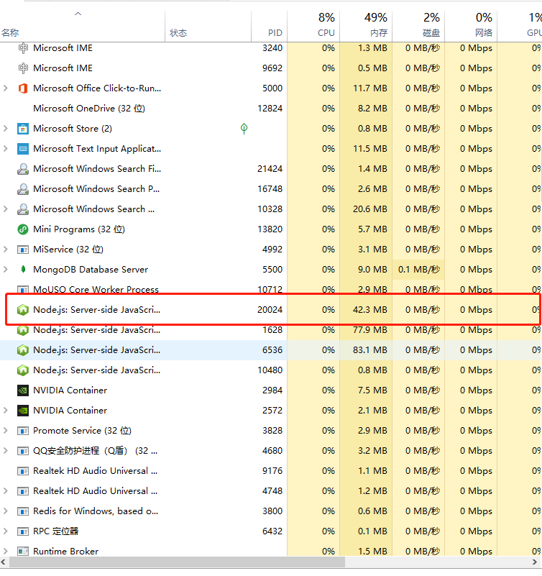
Task: Click PID value 13820 for Mini Programs
Action: click(x=270, y=229)
